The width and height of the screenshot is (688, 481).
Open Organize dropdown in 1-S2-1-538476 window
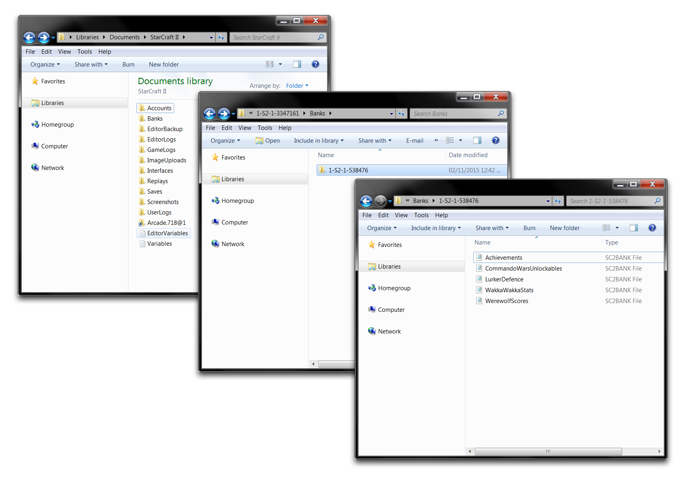pyautogui.click(x=382, y=228)
